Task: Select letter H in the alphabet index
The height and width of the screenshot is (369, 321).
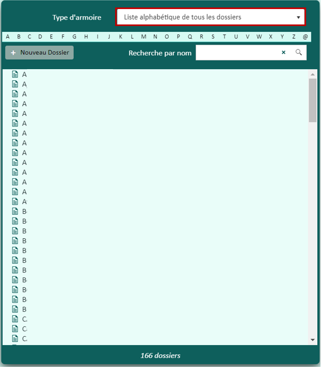Action: [86, 37]
